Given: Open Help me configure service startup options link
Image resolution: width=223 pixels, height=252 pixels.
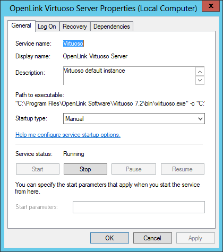Looking at the screenshot, I should coord(68,135).
